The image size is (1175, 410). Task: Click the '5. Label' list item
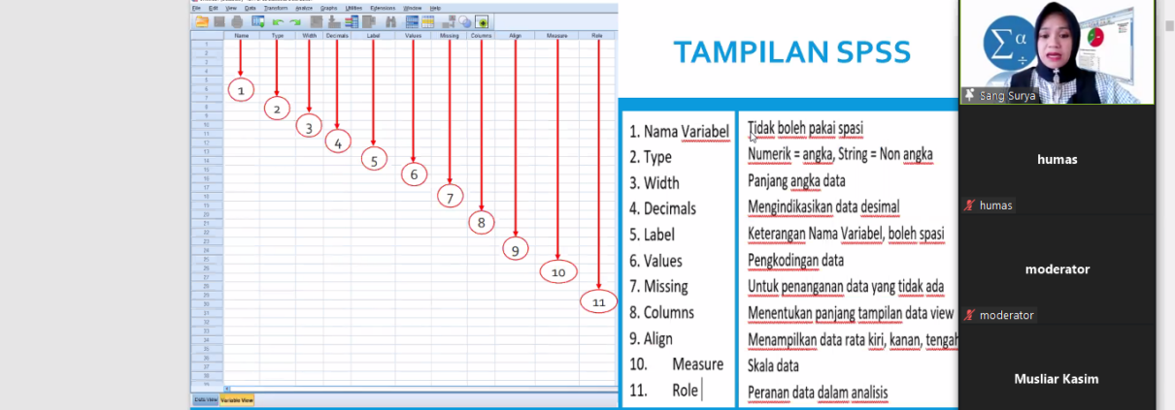coord(652,235)
